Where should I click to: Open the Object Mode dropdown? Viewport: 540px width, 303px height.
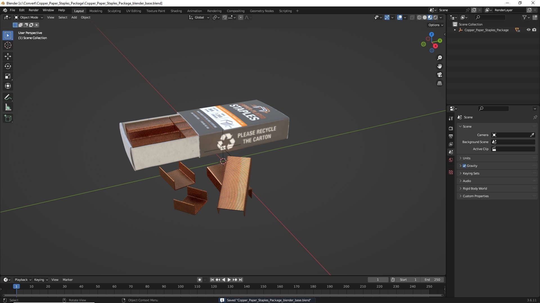pyautogui.click(x=29, y=17)
